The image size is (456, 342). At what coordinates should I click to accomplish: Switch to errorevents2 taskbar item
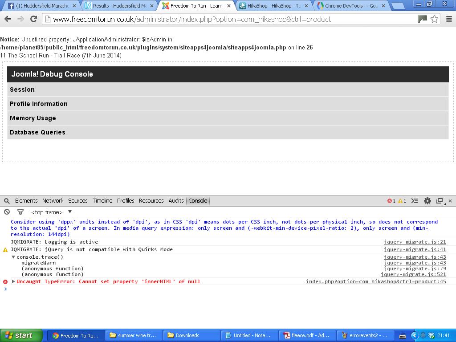click(365, 336)
